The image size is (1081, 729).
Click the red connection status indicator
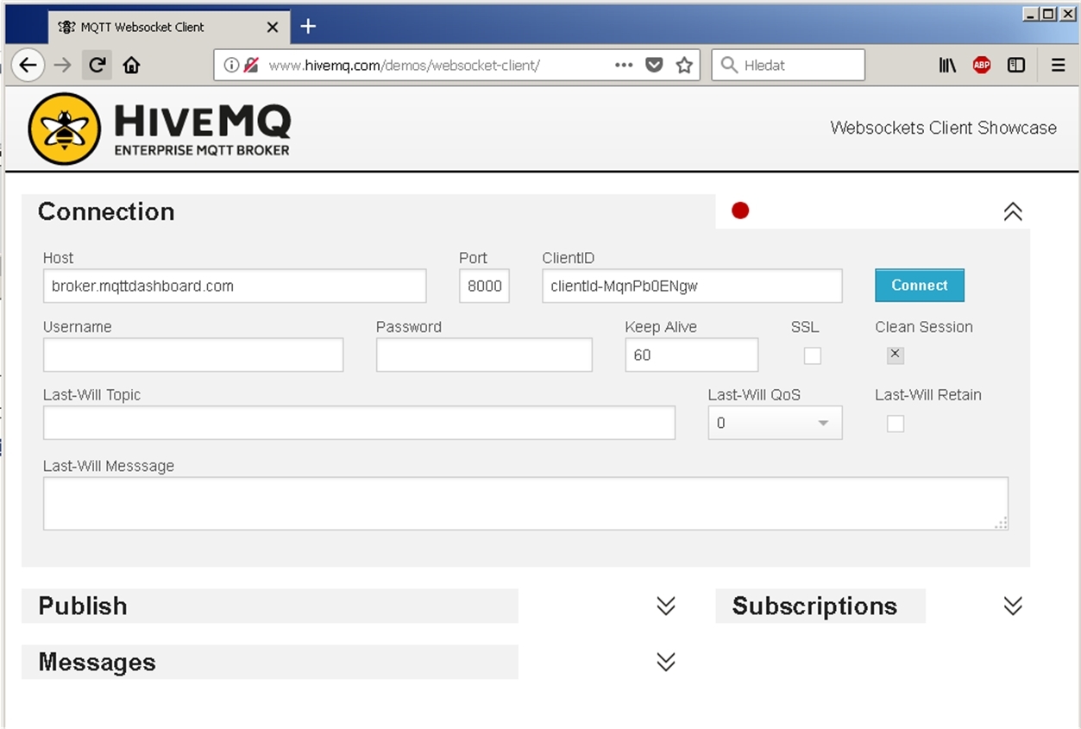[740, 211]
